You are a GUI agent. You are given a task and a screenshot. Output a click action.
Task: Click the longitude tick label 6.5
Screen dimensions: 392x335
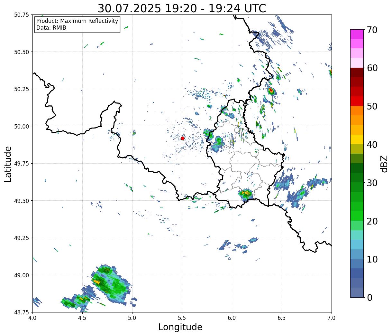282,318
